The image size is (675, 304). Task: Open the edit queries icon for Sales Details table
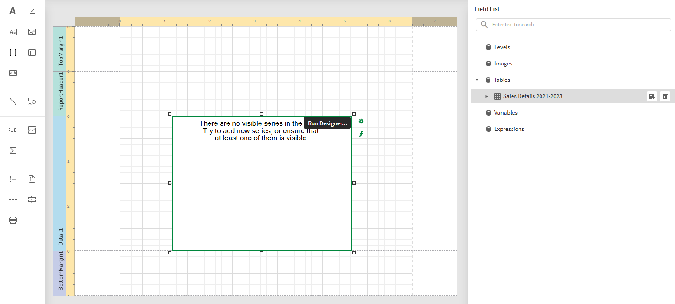tap(652, 96)
